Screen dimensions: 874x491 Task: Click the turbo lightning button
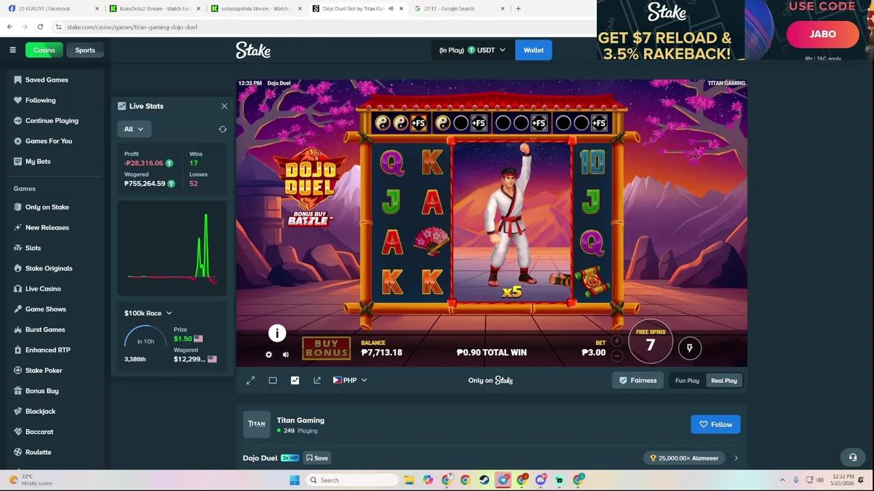pyautogui.click(x=690, y=348)
